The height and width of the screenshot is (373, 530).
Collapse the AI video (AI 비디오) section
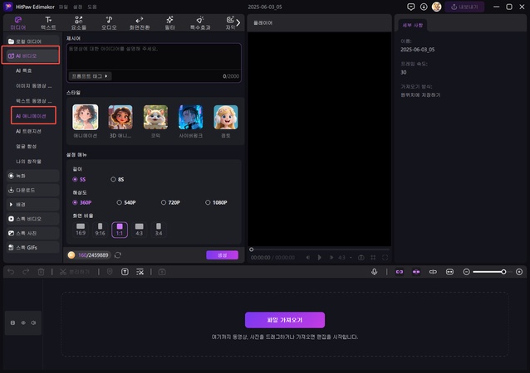pyautogui.click(x=31, y=56)
